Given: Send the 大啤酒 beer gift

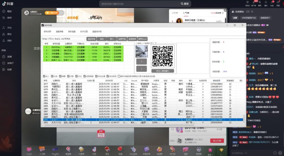Looking at the screenshot, I should click(81, 151).
